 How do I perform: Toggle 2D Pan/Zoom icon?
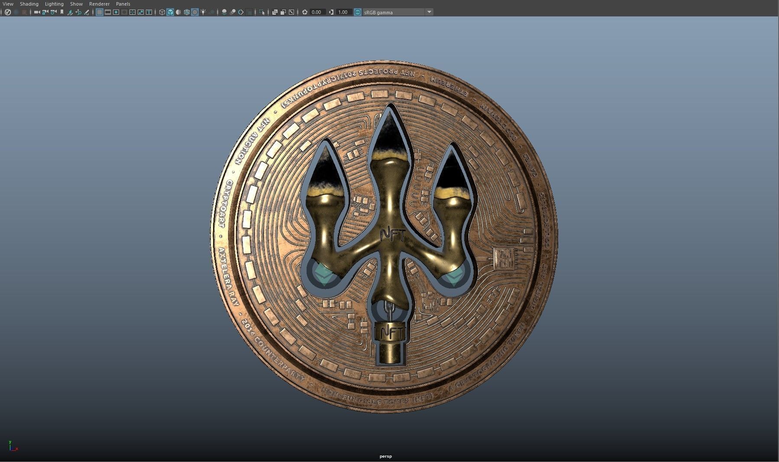[78, 12]
